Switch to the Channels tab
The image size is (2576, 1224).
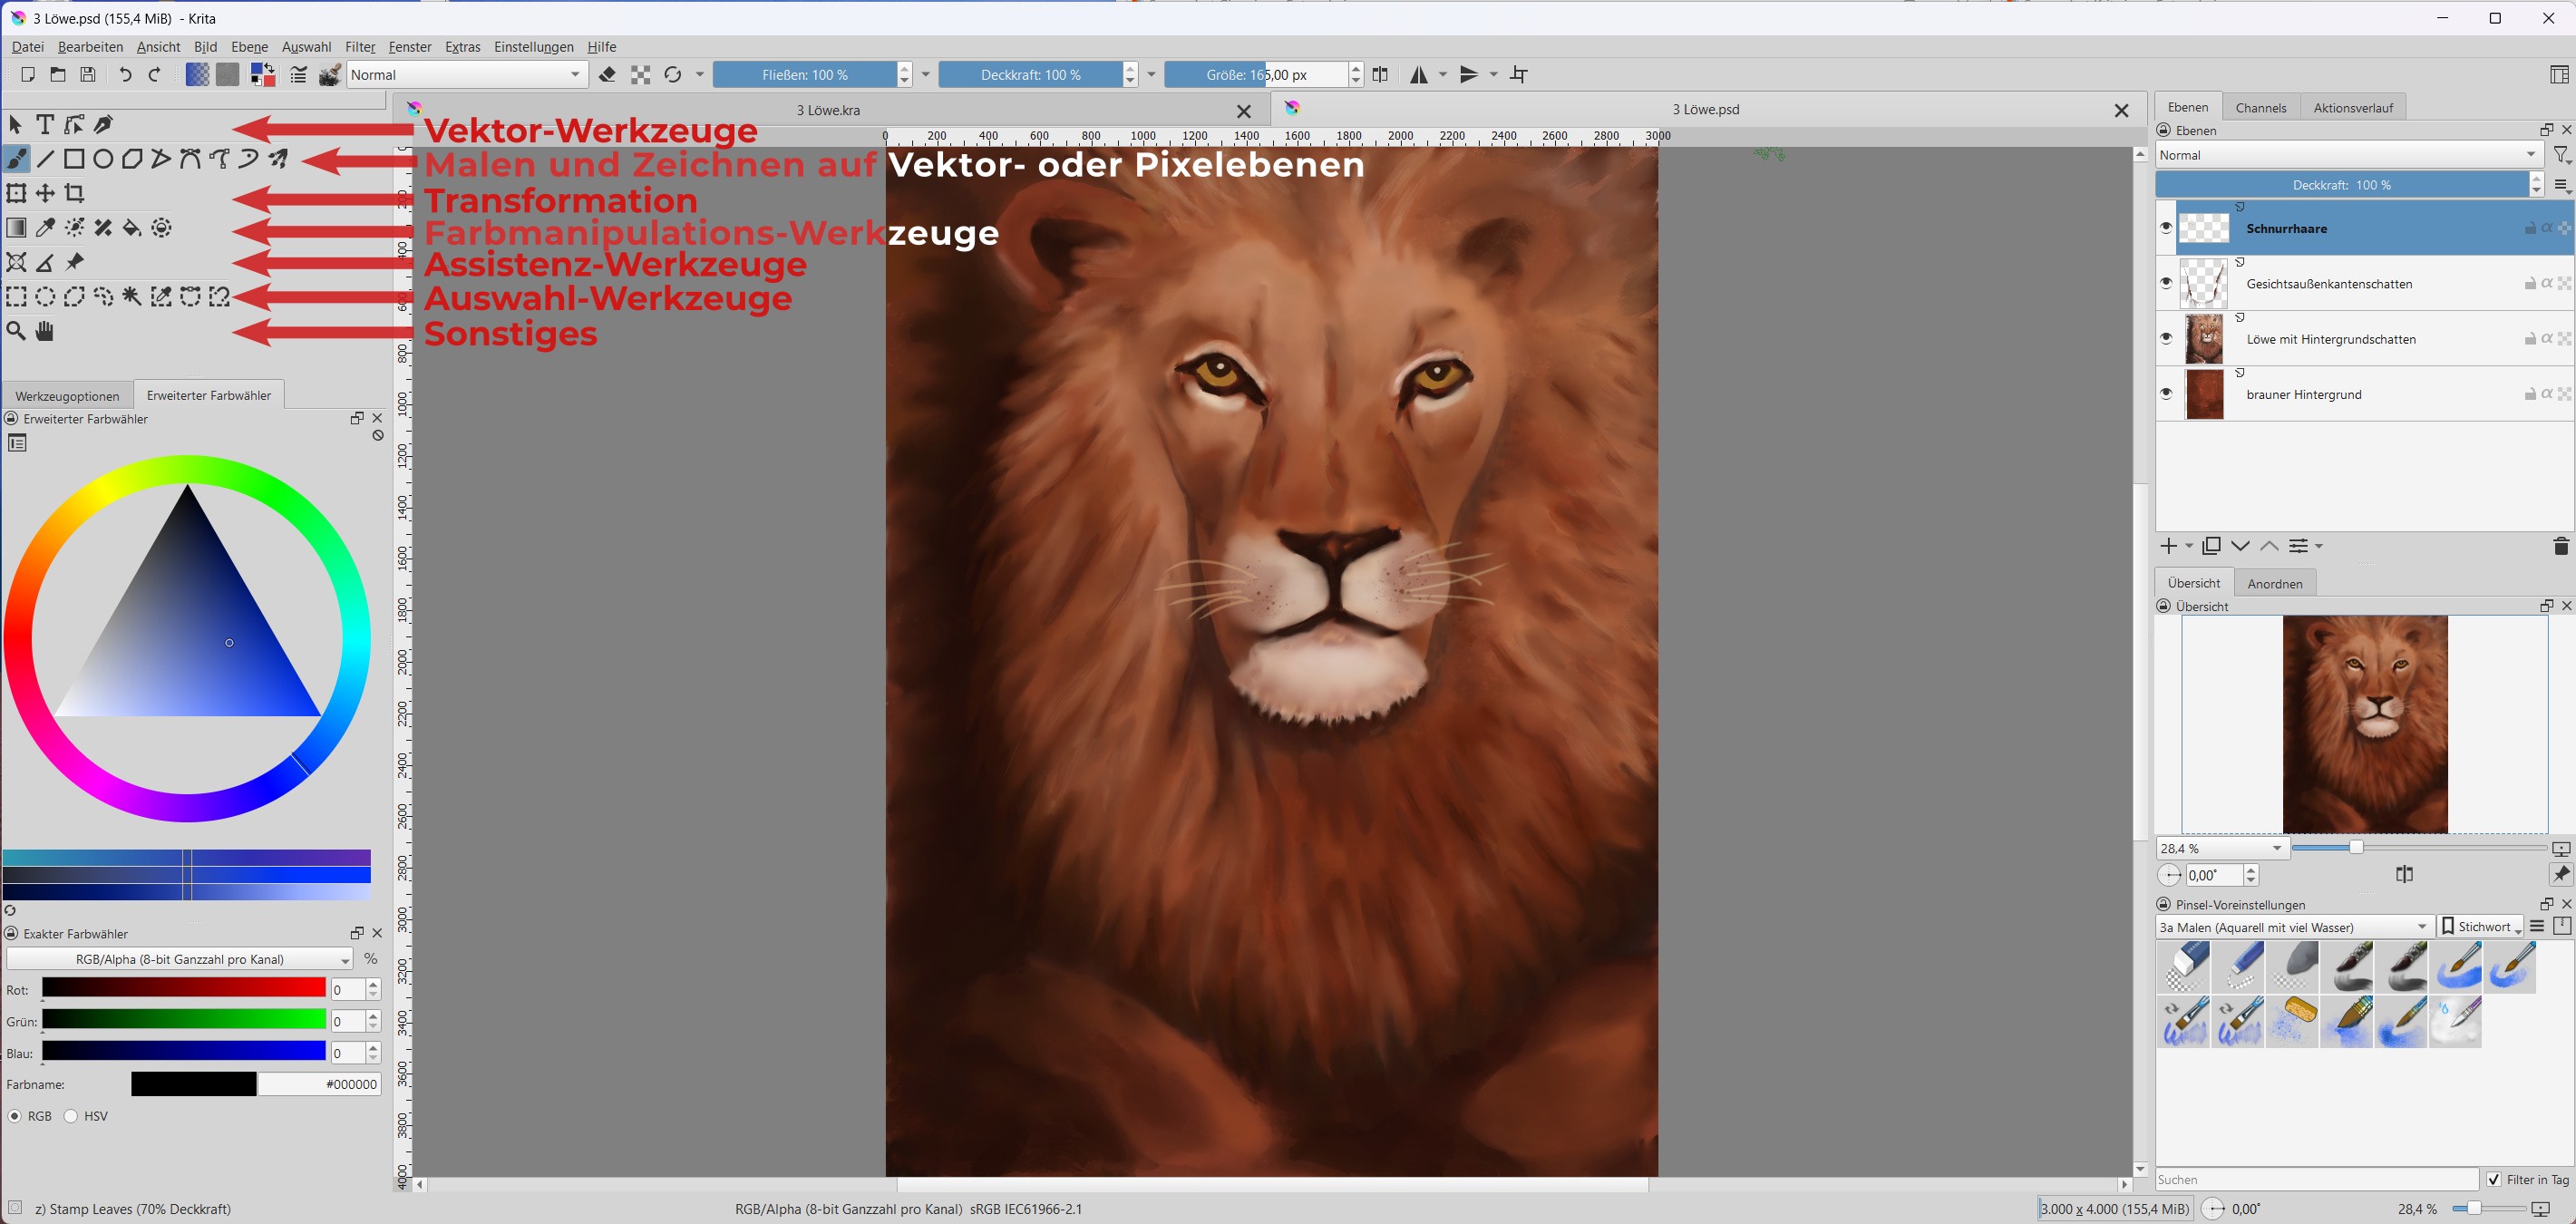tap(2260, 108)
